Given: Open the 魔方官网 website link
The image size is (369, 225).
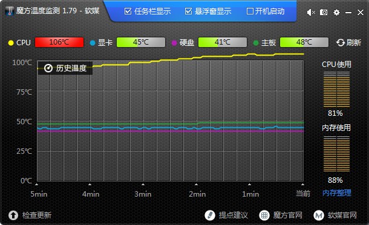Looking at the screenshot, I should coord(287,215).
